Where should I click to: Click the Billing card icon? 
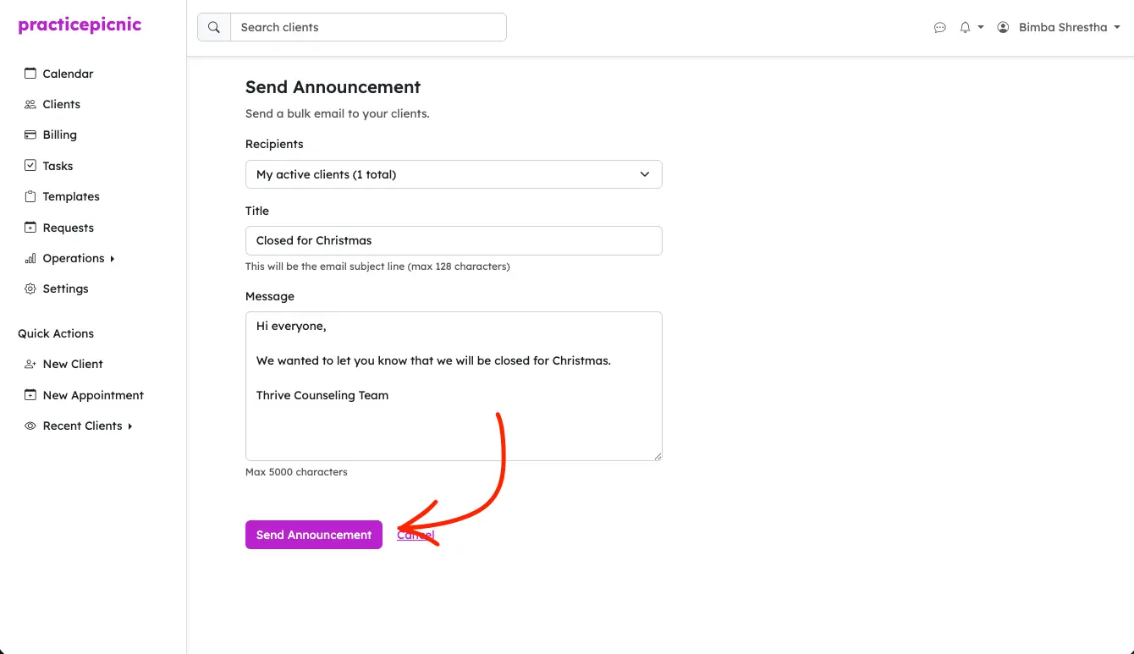30,135
